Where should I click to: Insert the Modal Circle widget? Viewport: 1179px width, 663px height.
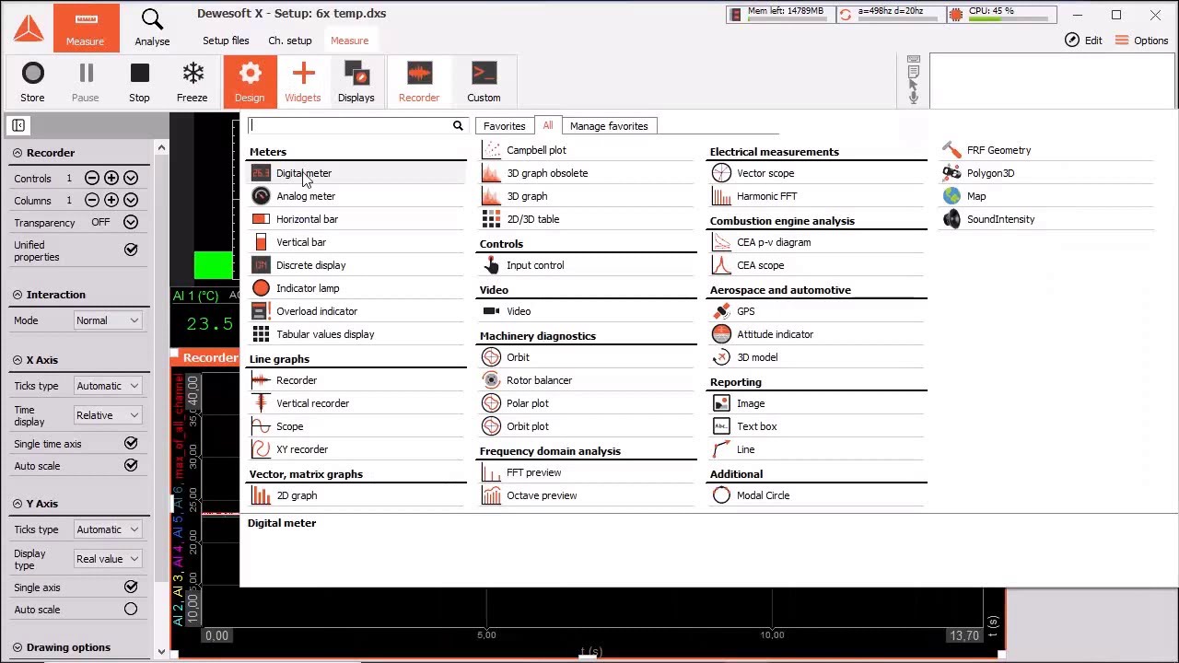pos(817,495)
